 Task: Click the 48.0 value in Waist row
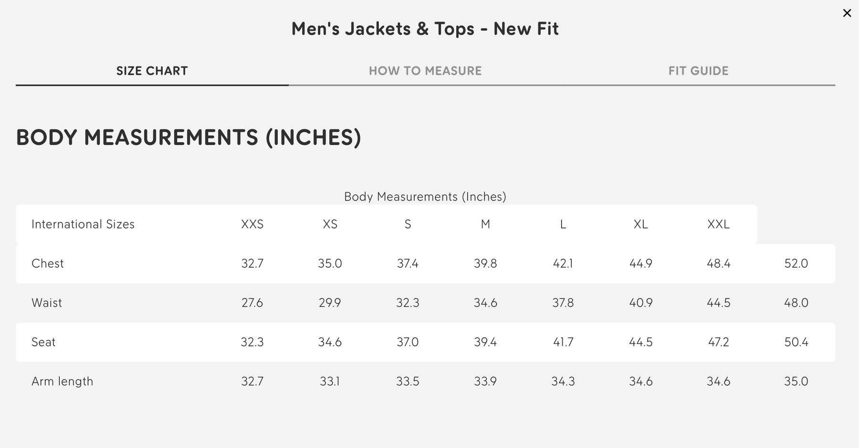coord(796,303)
